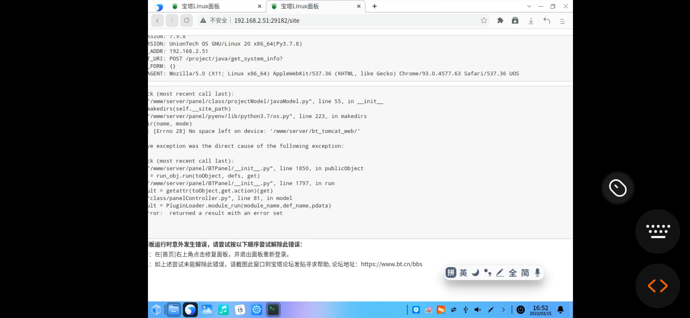This screenshot has height=318, width=690.
Task: Click the pen handwriting icon in IME bar
Action: (500, 273)
